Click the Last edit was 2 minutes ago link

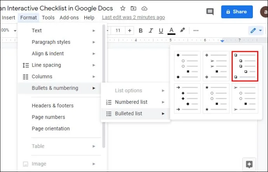point(133,17)
